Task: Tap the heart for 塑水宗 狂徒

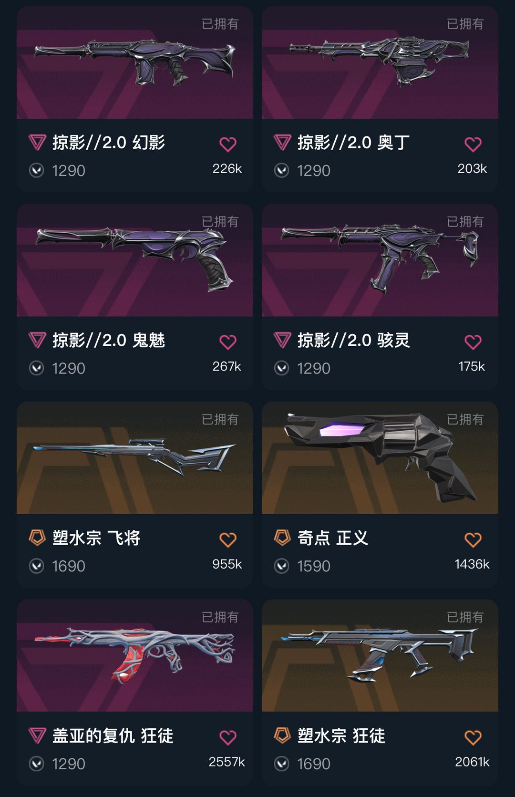Action: click(473, 738)
